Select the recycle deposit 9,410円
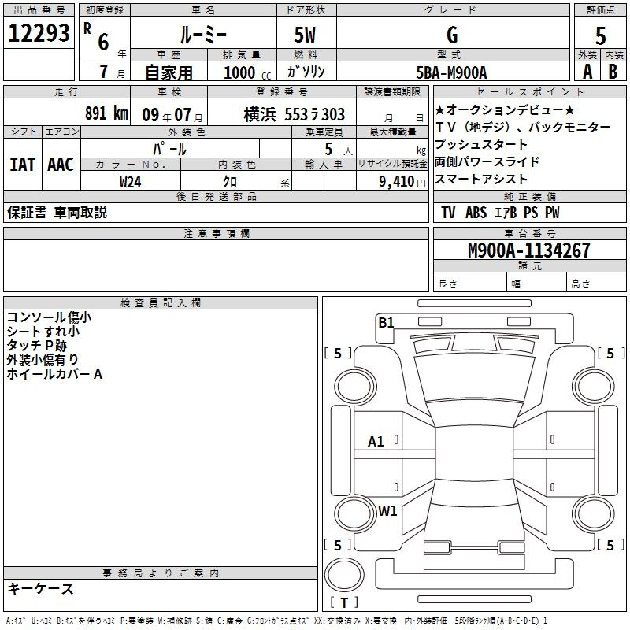The image size is (630, 630). click(402, 182)
